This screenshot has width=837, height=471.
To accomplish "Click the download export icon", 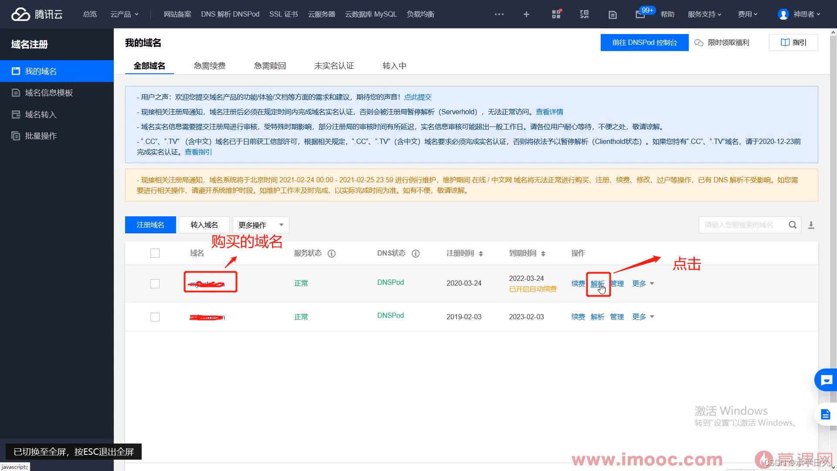I will pyautogui.click(x=811, y=225).
